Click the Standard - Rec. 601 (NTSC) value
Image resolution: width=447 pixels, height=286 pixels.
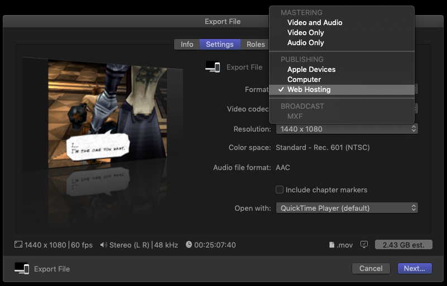(x=323, y=148)
